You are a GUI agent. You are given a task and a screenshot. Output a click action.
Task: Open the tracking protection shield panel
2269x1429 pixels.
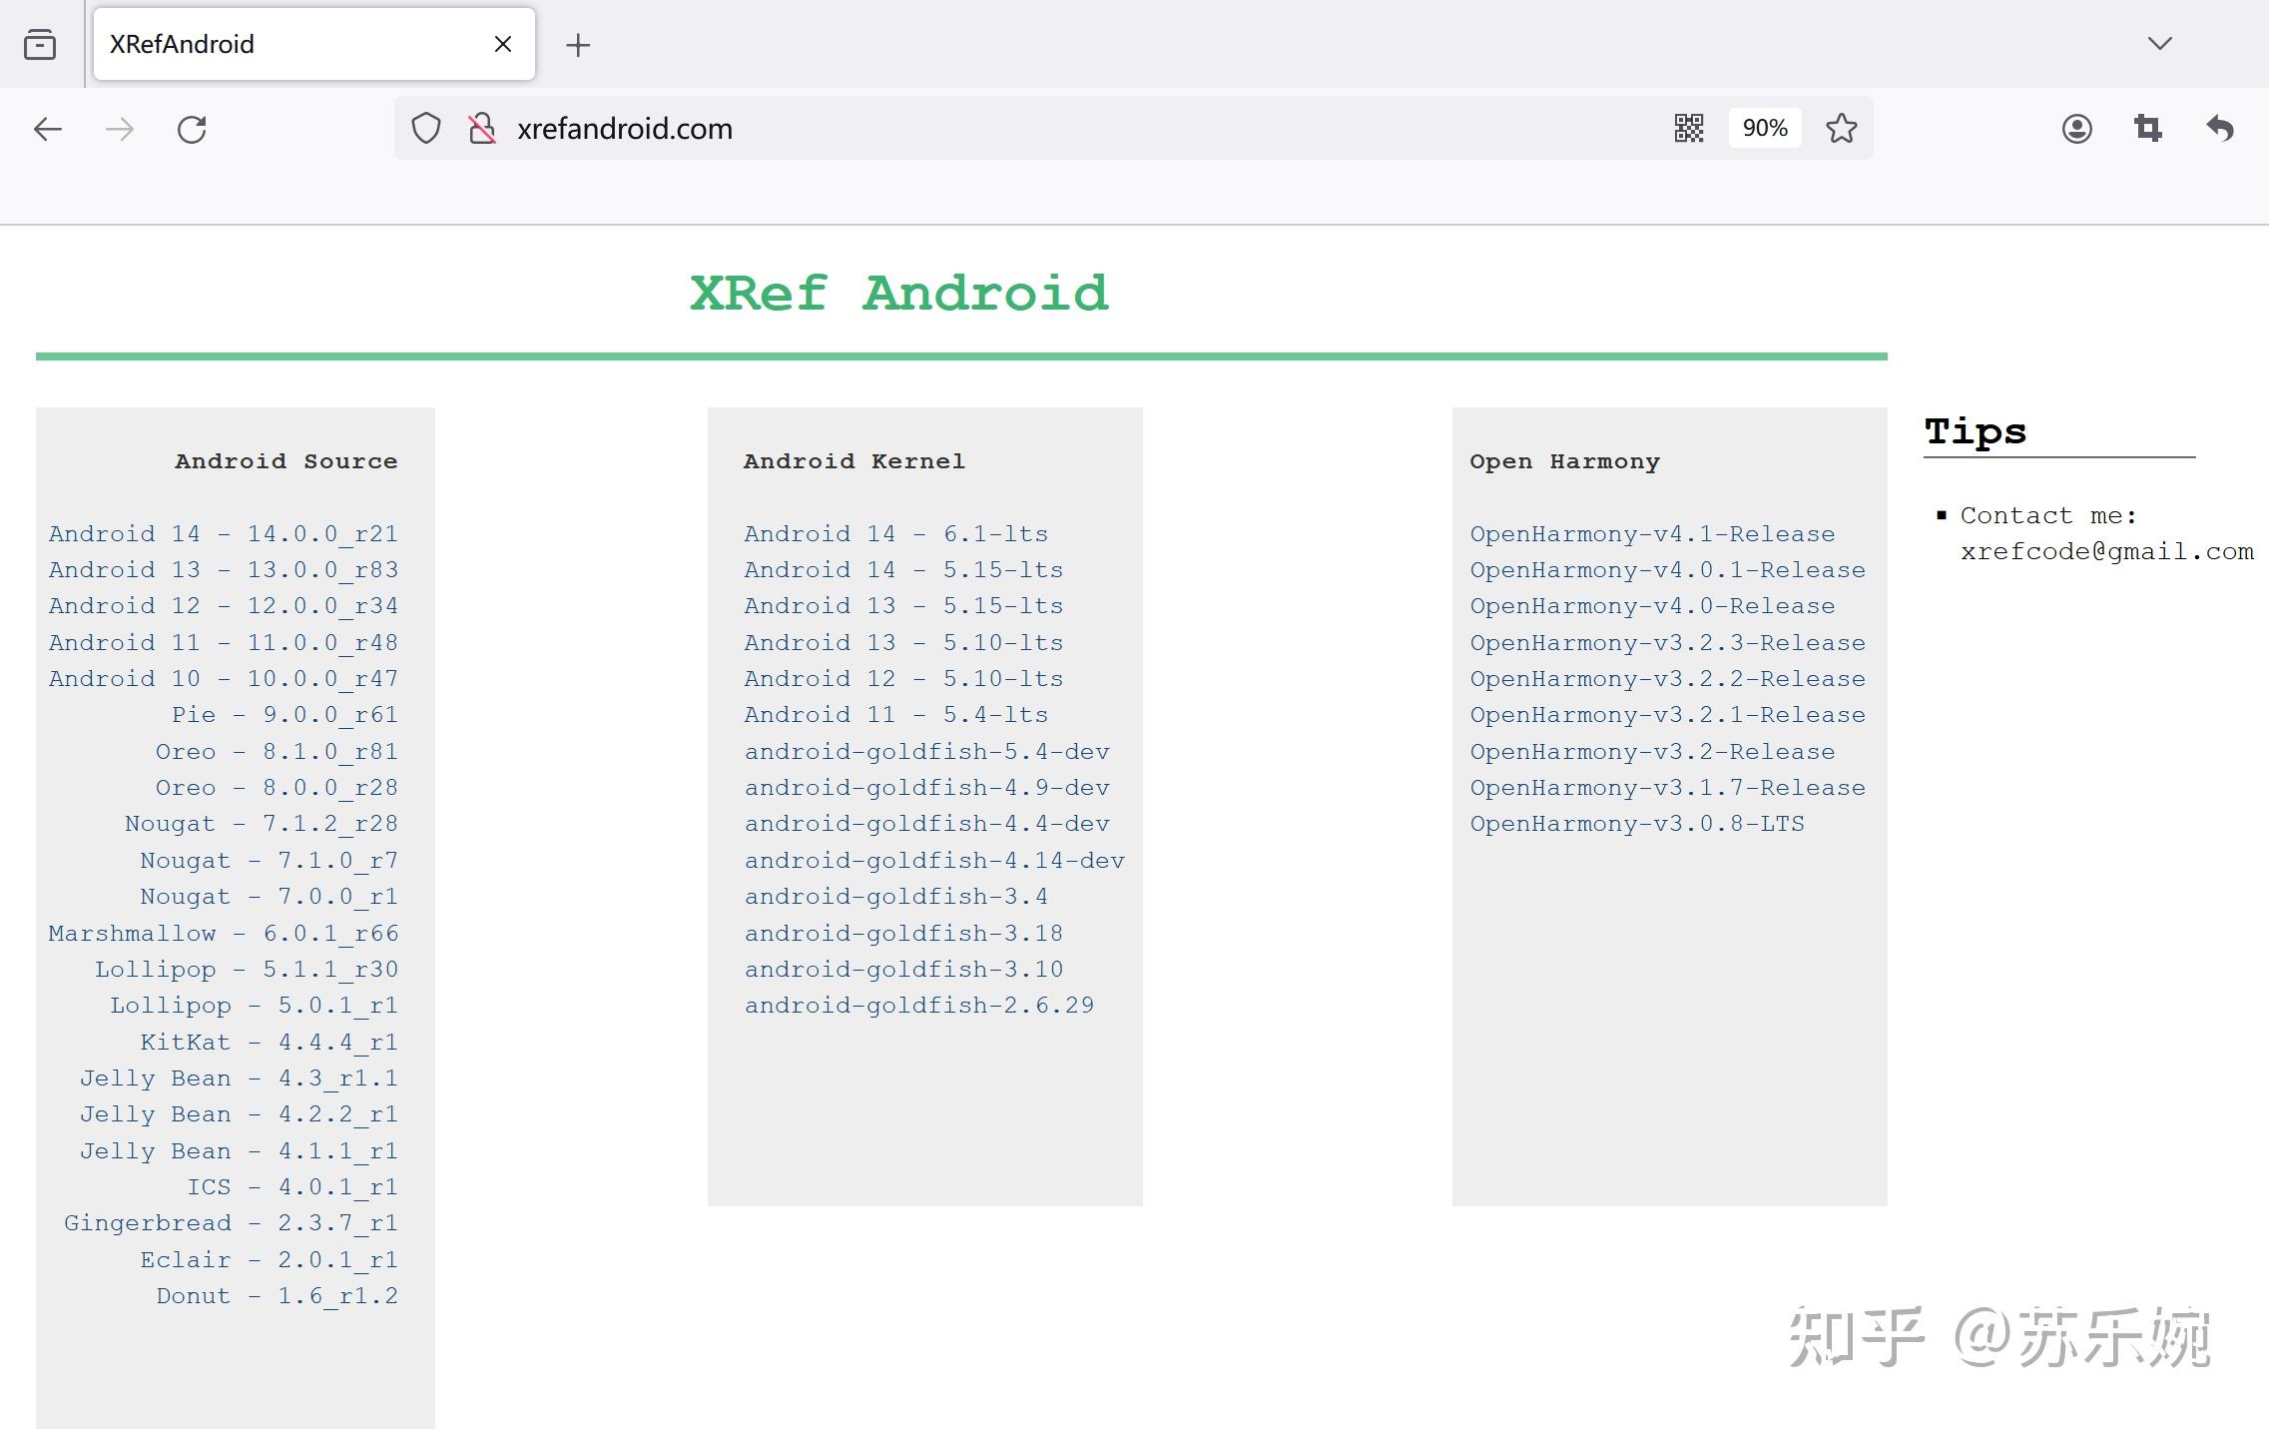(426, 128)
